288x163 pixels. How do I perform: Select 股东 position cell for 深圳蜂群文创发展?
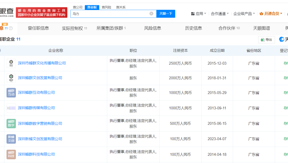point(133,78)
